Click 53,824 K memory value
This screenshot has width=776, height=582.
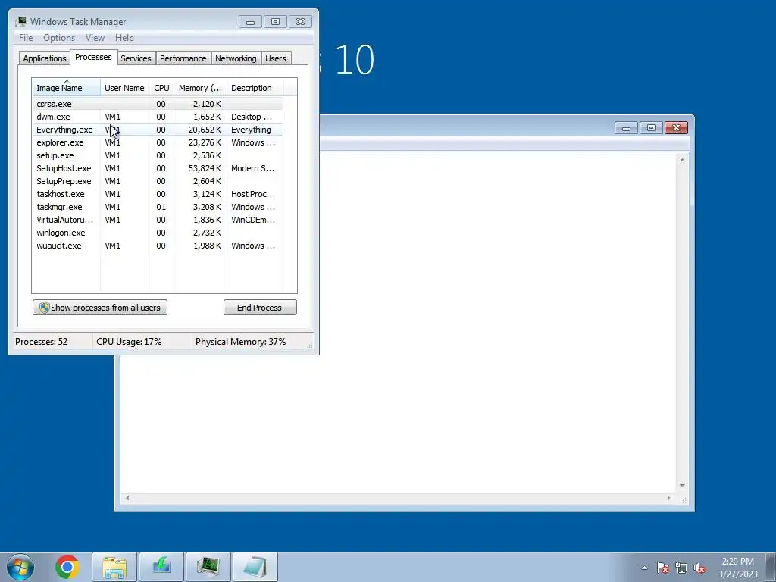205,168
